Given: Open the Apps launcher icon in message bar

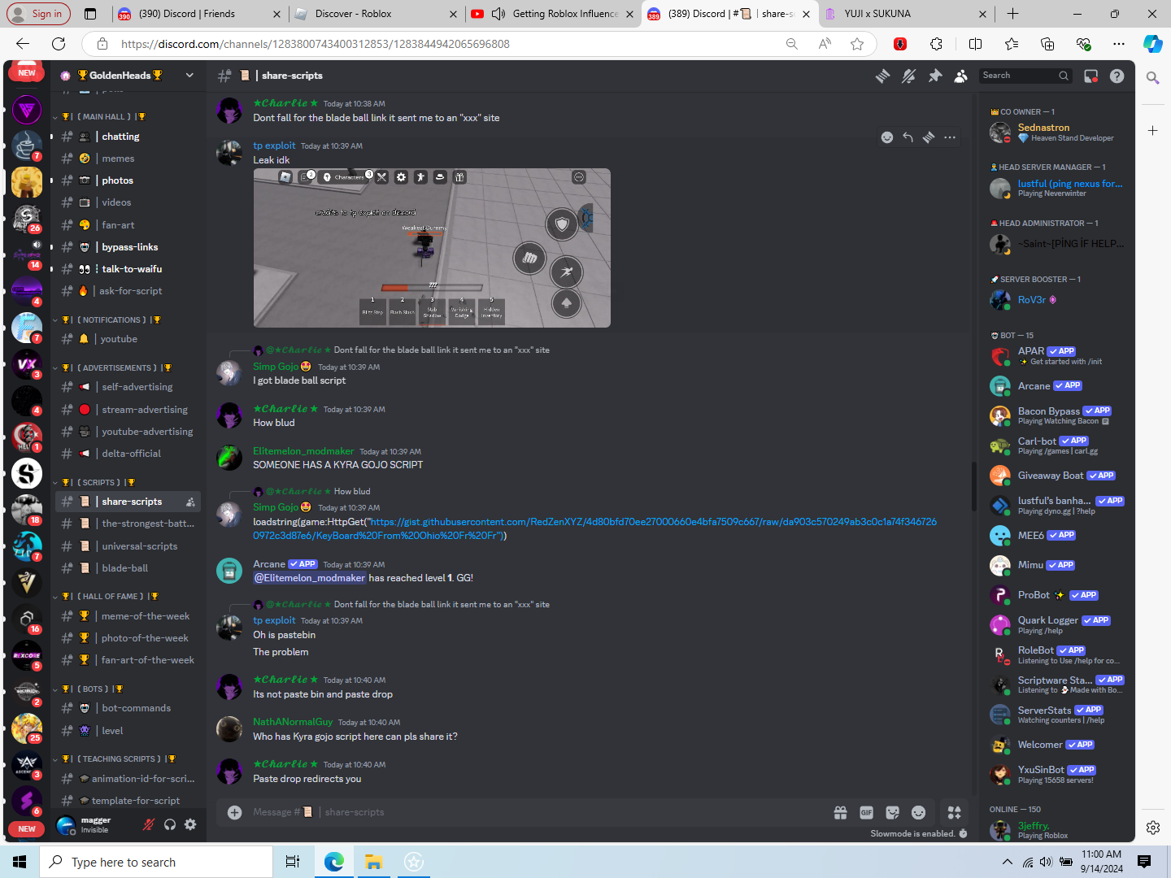Looking at the screenshot, I should [x=955, y=812].
